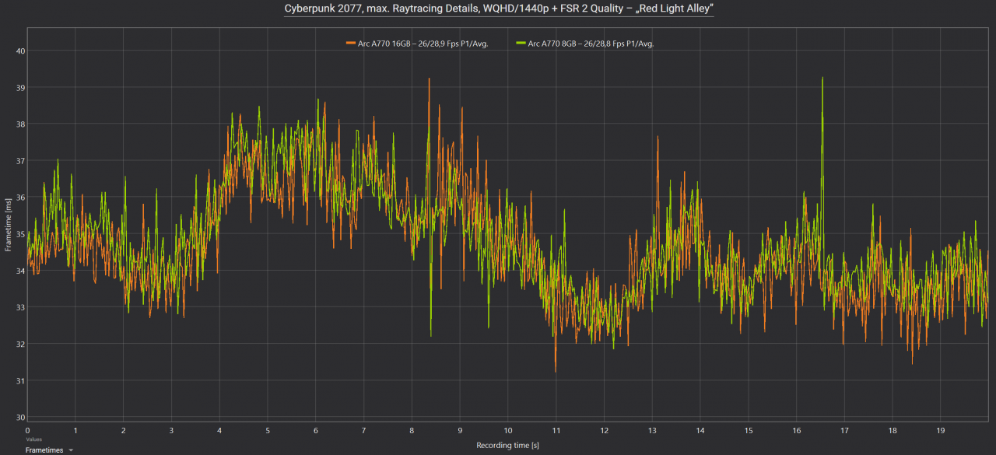The height and width of the screenshot is (455, 996).
Task: Click the small 'Values' label above Frametimes
Action: [x=33, y=439]
